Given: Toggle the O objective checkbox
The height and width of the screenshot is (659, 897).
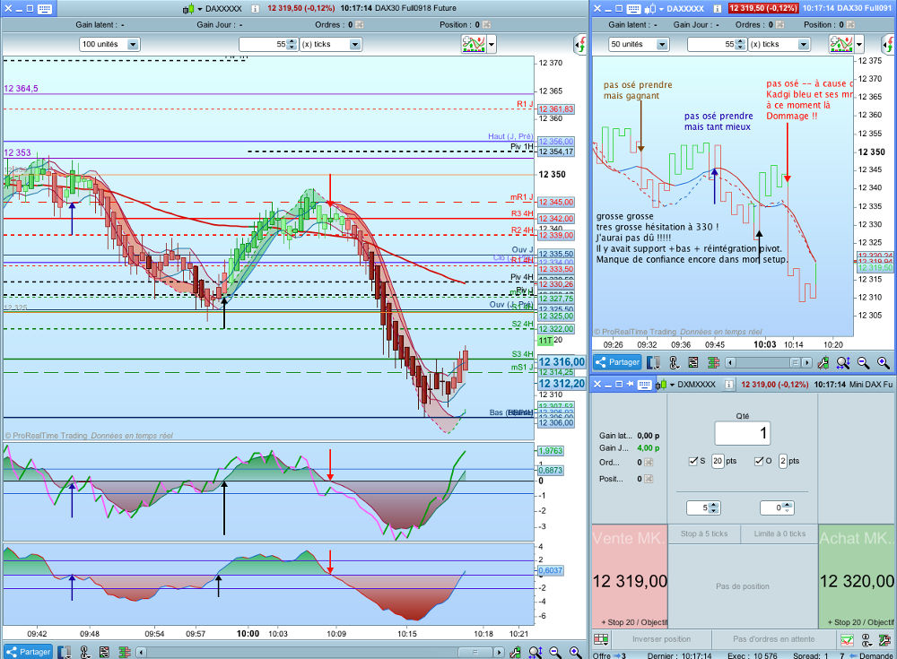Looking at the screenshot, I should coord(759,461).
